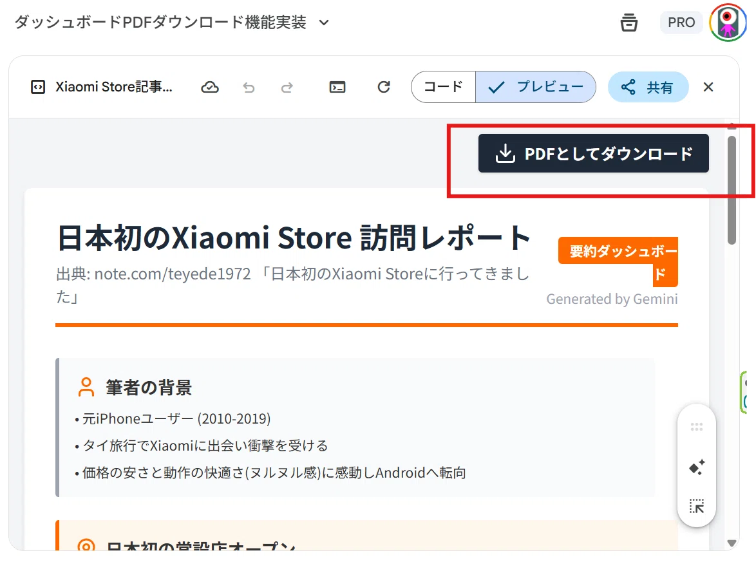Image resolution: width=756 pixels, height=562 pixels.
Task: Open the console terminal icon
Action: point(337,88)
